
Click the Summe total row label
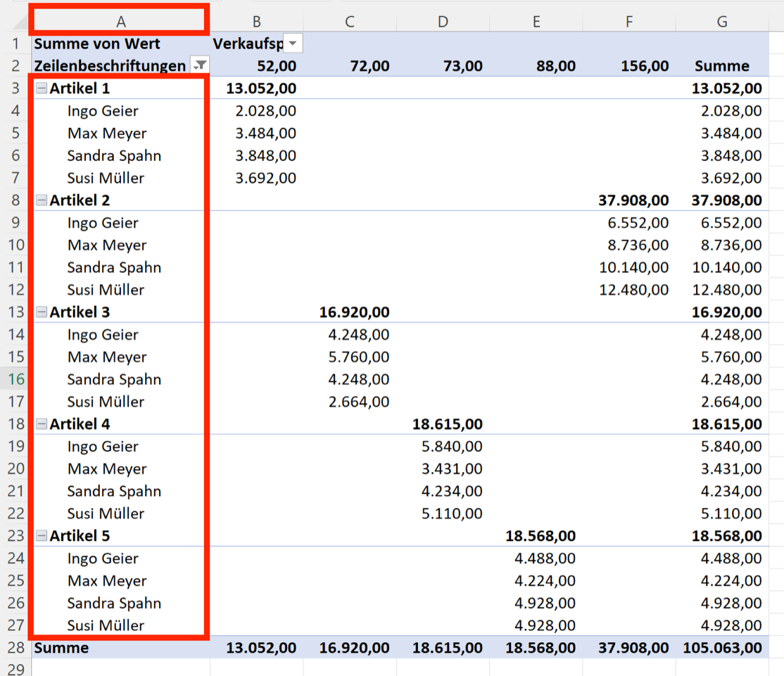click(61, 648)
